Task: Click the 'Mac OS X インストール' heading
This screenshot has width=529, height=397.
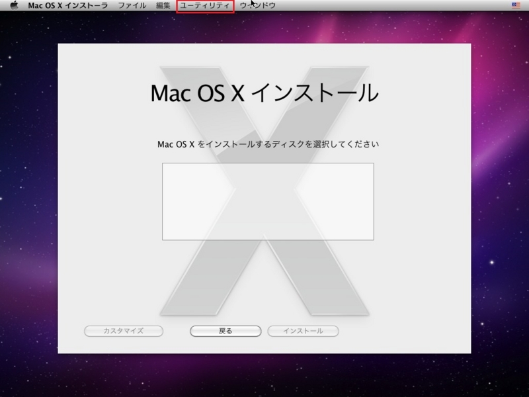Action: tap(264, 93)
